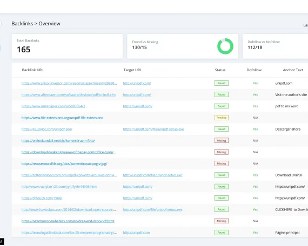
Task: Click Missing status badge in recoverwordfile row
Action: (222, 163)
